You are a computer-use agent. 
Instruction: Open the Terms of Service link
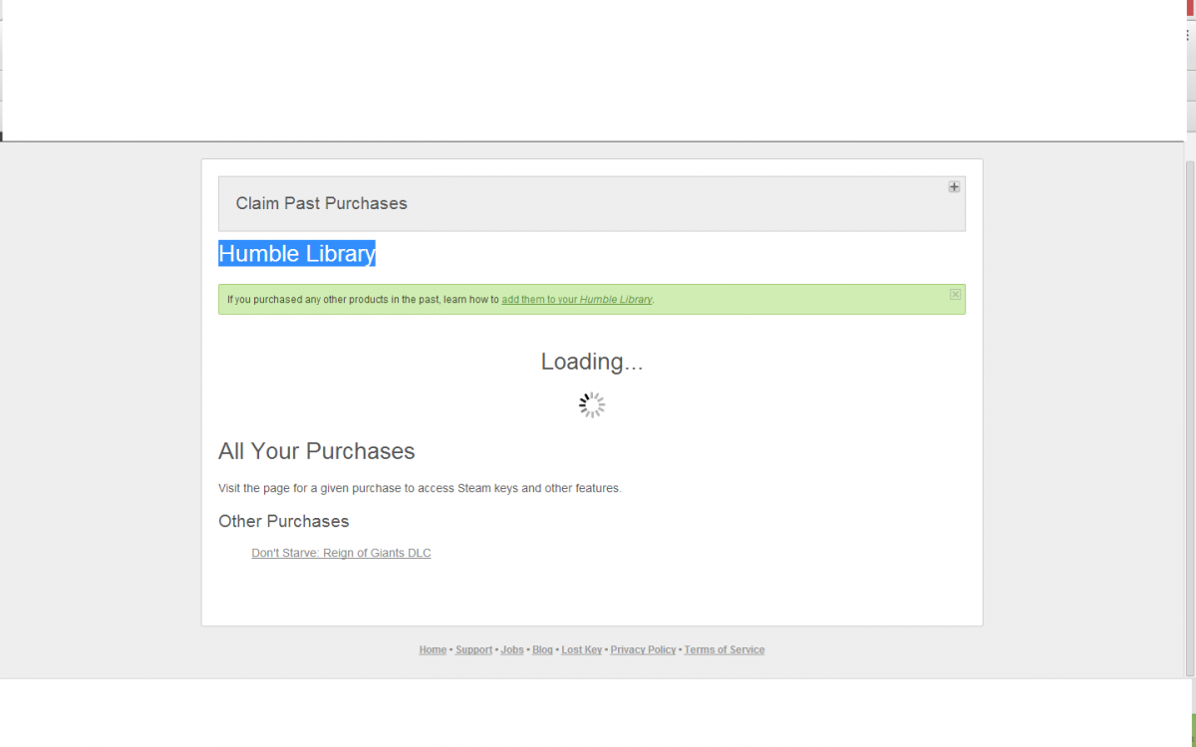pyautogui.click(x=724, y=650)
